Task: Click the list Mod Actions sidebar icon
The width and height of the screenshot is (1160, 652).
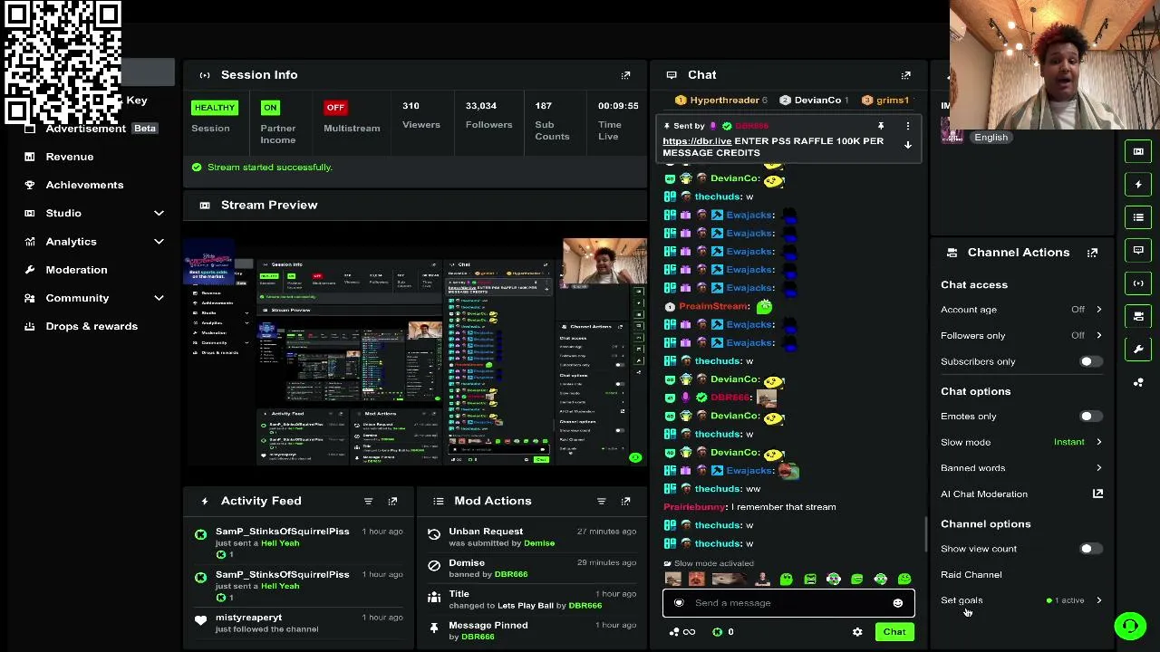Action: (x=1138, y=217)
